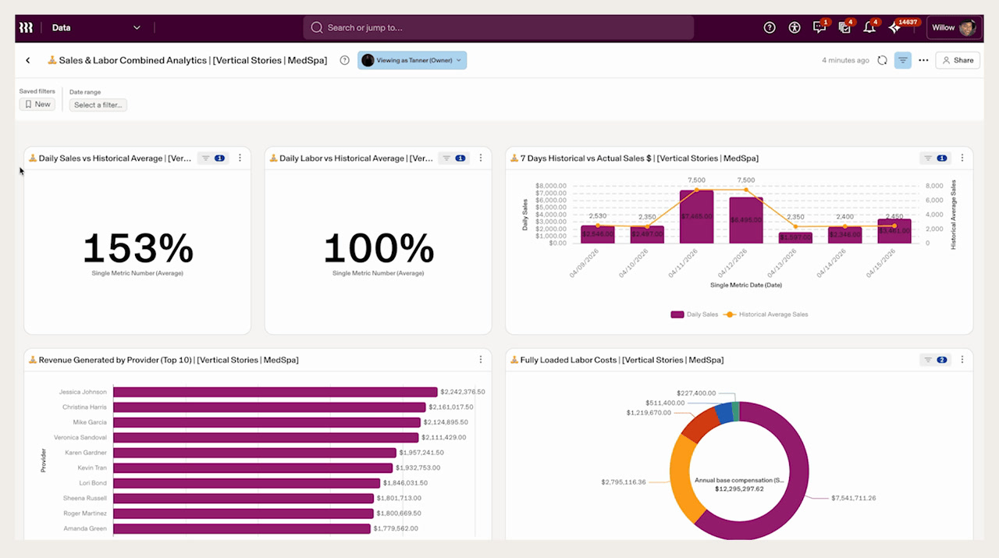Click the New saved filter button
This screenshot has width=999, height=558.
[x=37, y=105]
